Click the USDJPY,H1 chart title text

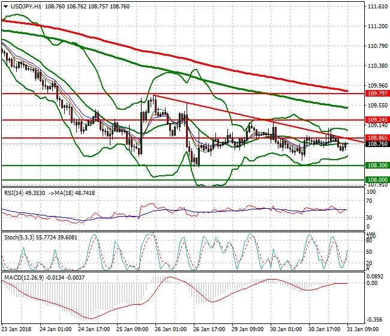pos(26,7)
